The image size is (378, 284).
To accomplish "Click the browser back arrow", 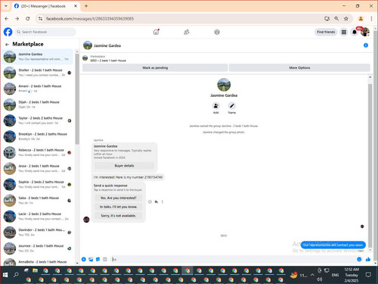I will point(7,19).
